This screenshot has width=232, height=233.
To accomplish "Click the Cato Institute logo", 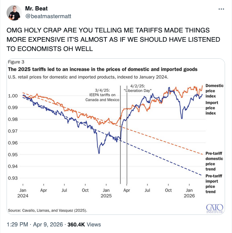I will coord(215,208).
